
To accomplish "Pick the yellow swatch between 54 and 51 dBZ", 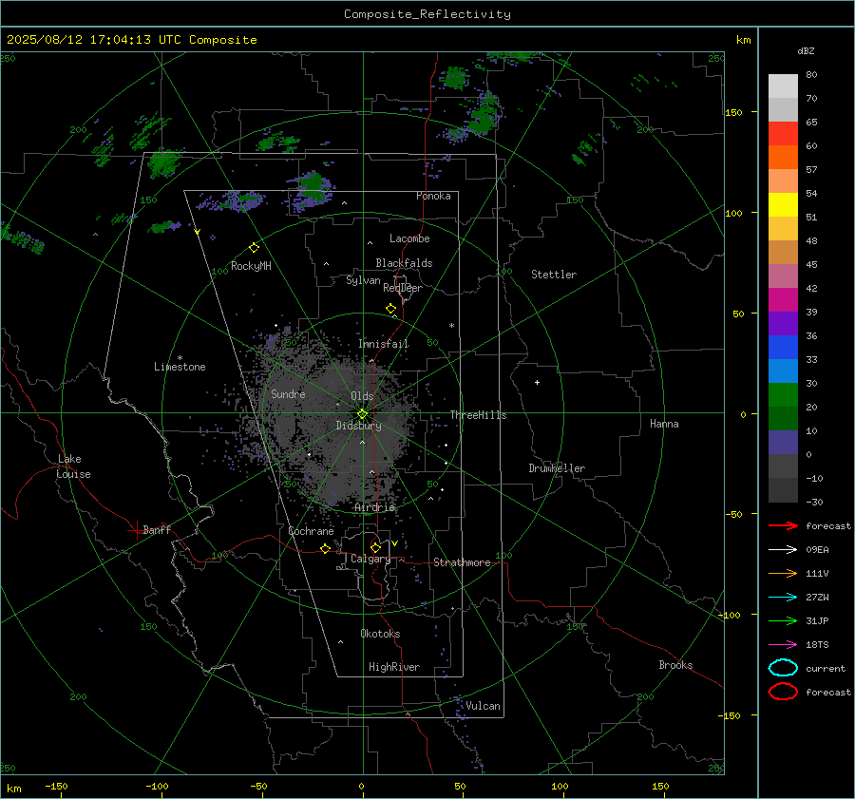I will tap(783, 204).
